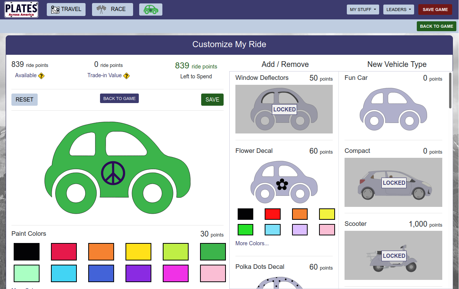This screenshot has height=289, width=459.
Task: Click the Available points help icon
Action: pos(41,76)
